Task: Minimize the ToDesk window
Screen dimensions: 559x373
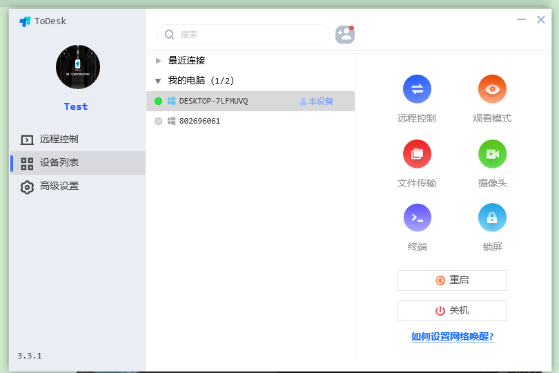Action: point(521,19)
